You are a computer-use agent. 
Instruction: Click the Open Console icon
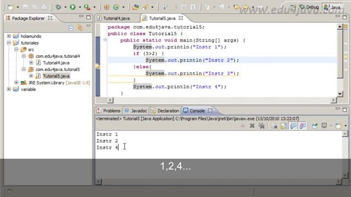pyautogui.click(x=338, y=126)
